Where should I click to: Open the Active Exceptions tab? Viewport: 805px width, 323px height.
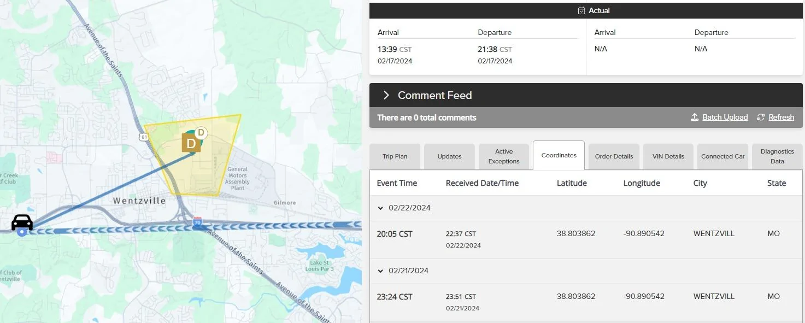tap(504, 156)
